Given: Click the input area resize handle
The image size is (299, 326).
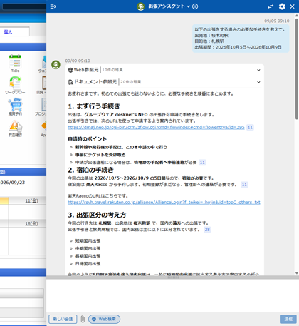Looking at the screenshot, I should pyautogui.click(x=172, y=277).
